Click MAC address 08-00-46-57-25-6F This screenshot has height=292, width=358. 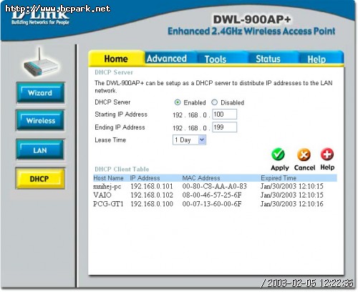(x=212, y=195)
